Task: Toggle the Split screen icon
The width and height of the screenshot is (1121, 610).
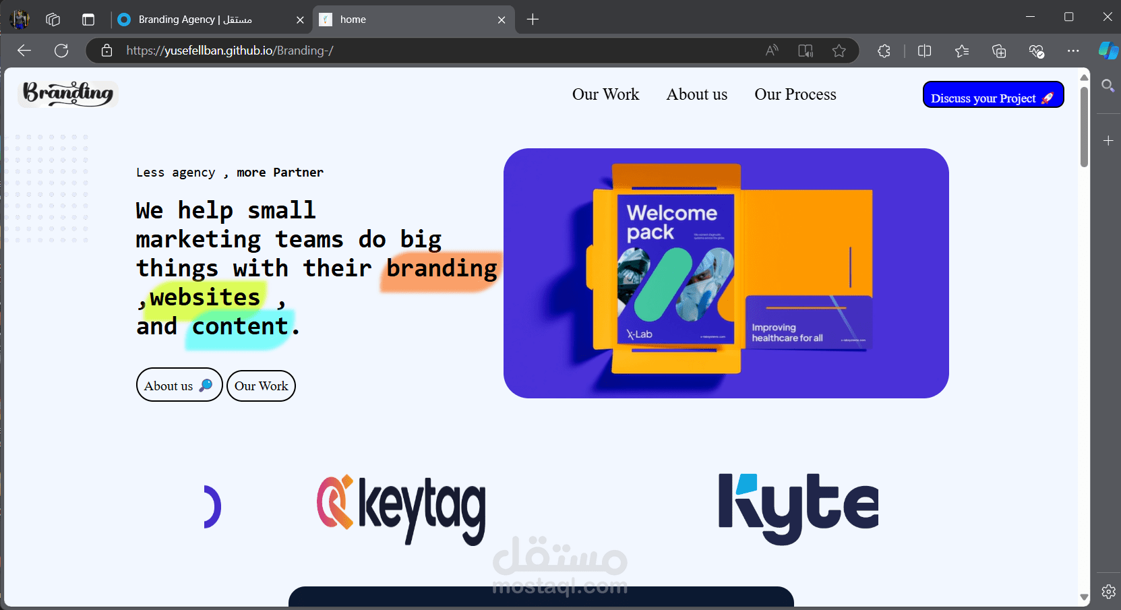Action: [924, 51]
